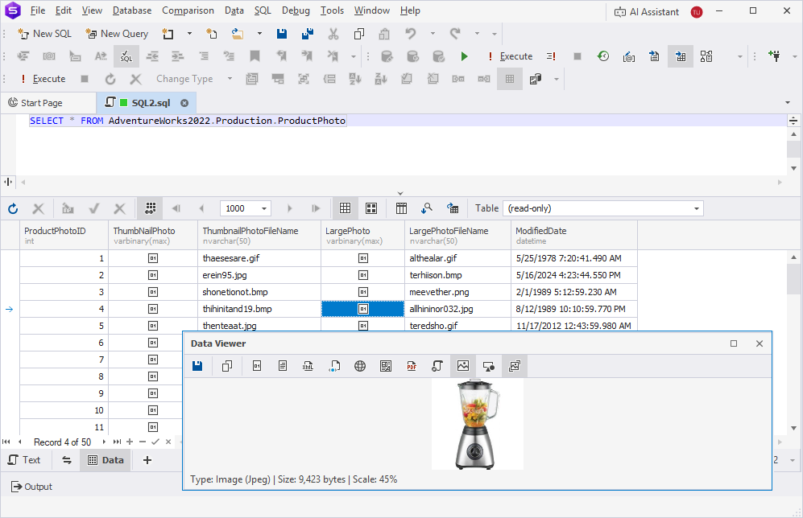Switch Data Viewer to web view globe icon
The height and width of the screenshot is (518, 803).
[x=360, y=366]
